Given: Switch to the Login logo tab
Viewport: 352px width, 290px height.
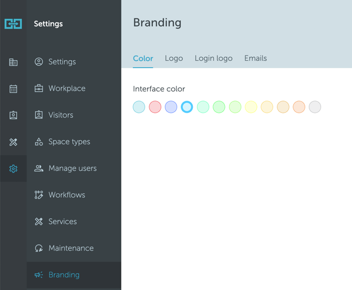Looking at the screenshot, I should click(x=213, y=58).
